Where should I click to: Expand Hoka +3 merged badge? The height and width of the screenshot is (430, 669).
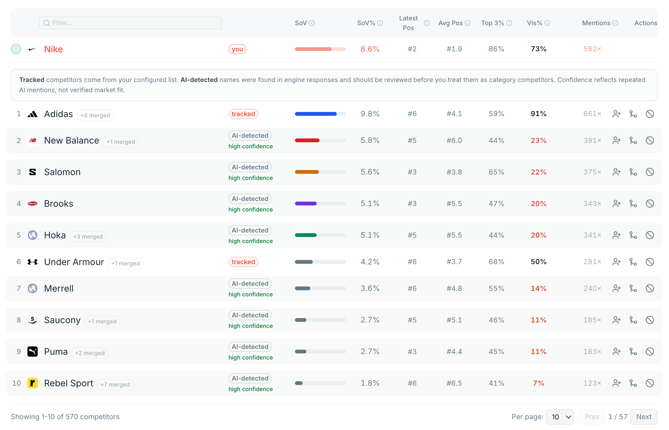[x=88, y=236]
